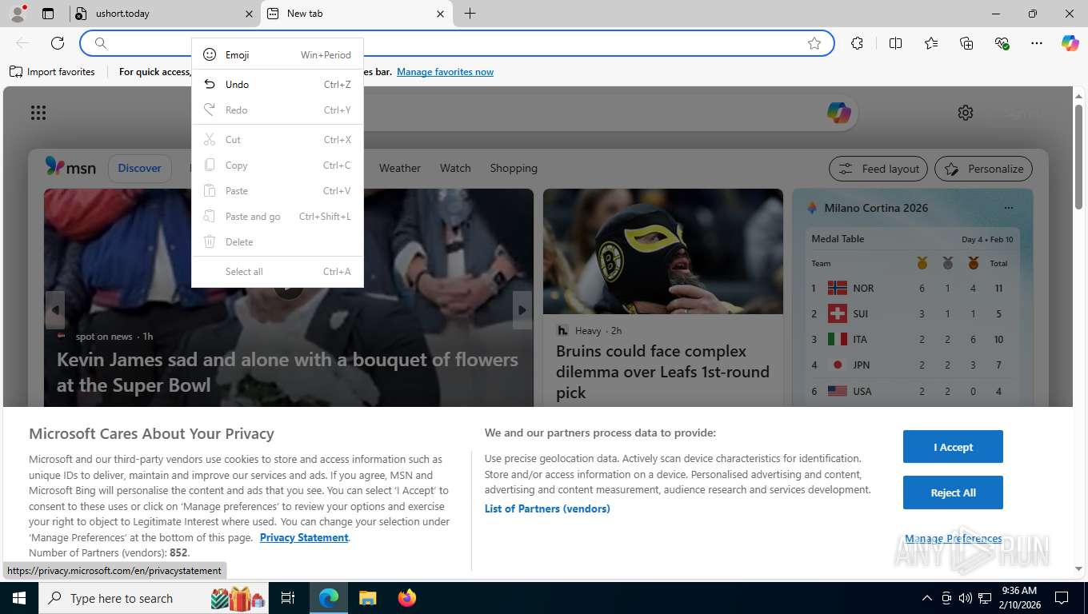Image resolution: width=1088 pixels, height=614 pixels.
Task: Launch Copilot sidebar icon in toolbar
Action: [1070, 43]
